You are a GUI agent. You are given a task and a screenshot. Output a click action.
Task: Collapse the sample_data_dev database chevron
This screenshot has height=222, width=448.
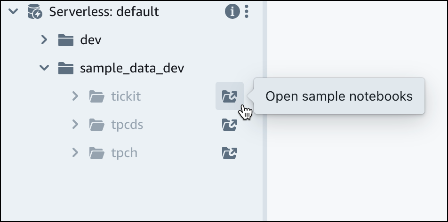click(44, 68)
